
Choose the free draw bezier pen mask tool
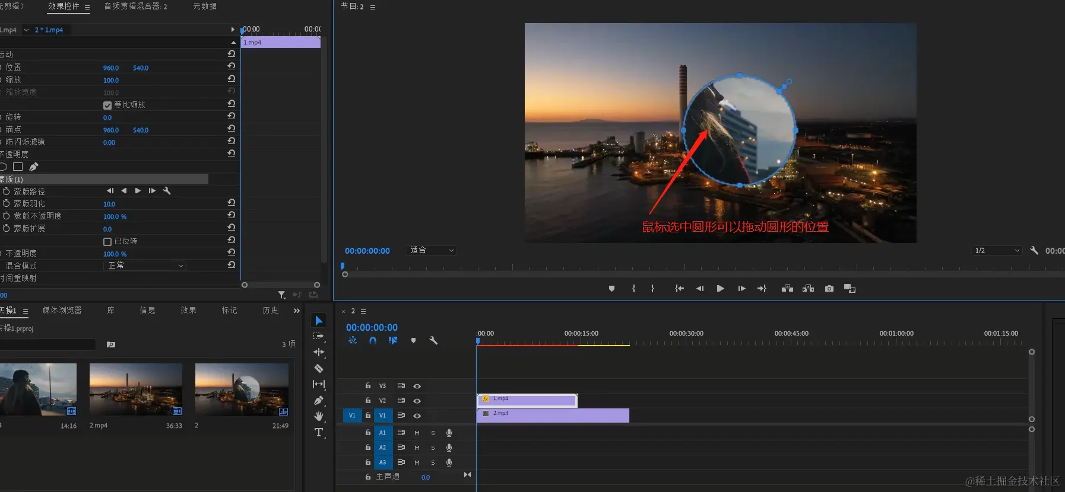pos(34,167)
